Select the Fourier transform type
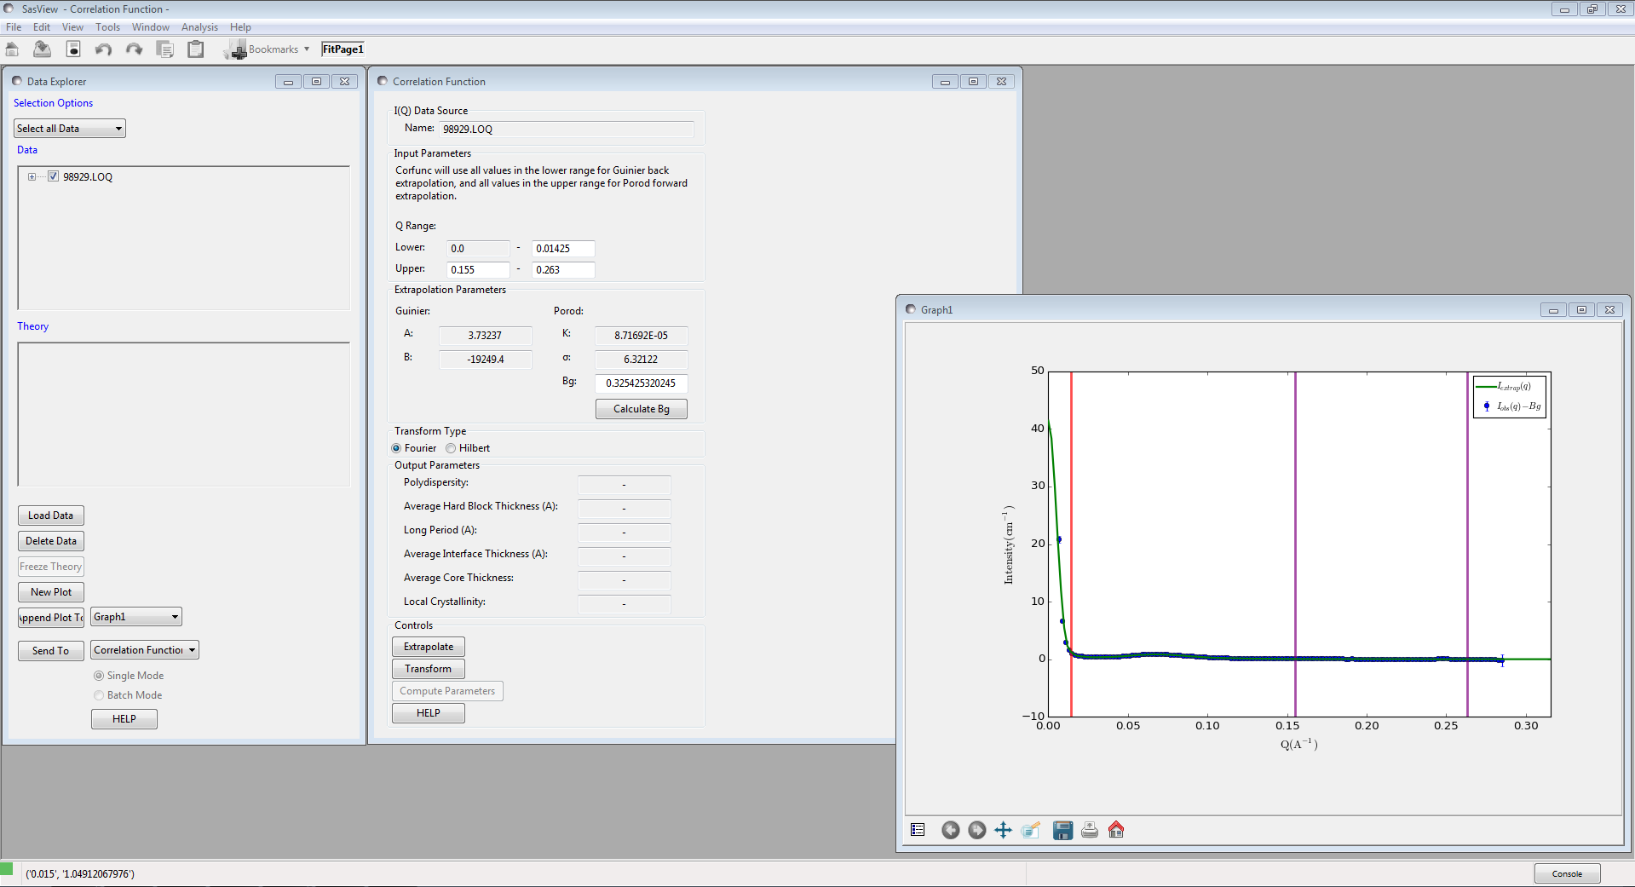 pos(396,448)
